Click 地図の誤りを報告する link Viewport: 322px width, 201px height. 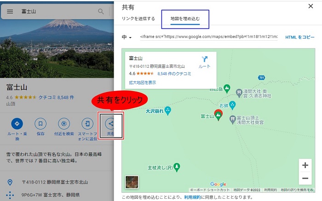coord(297,190)
